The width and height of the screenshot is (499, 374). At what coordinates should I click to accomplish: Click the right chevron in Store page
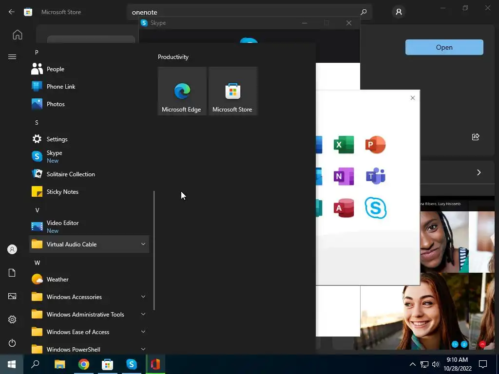pos(479,172)
